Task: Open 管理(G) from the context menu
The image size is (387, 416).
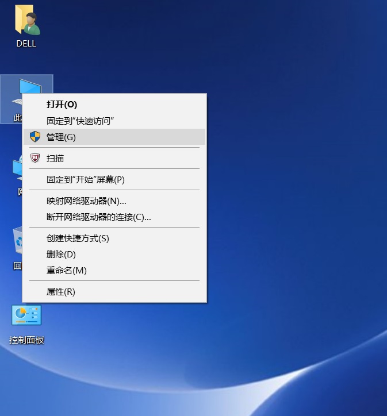Action: coord(114,137)
